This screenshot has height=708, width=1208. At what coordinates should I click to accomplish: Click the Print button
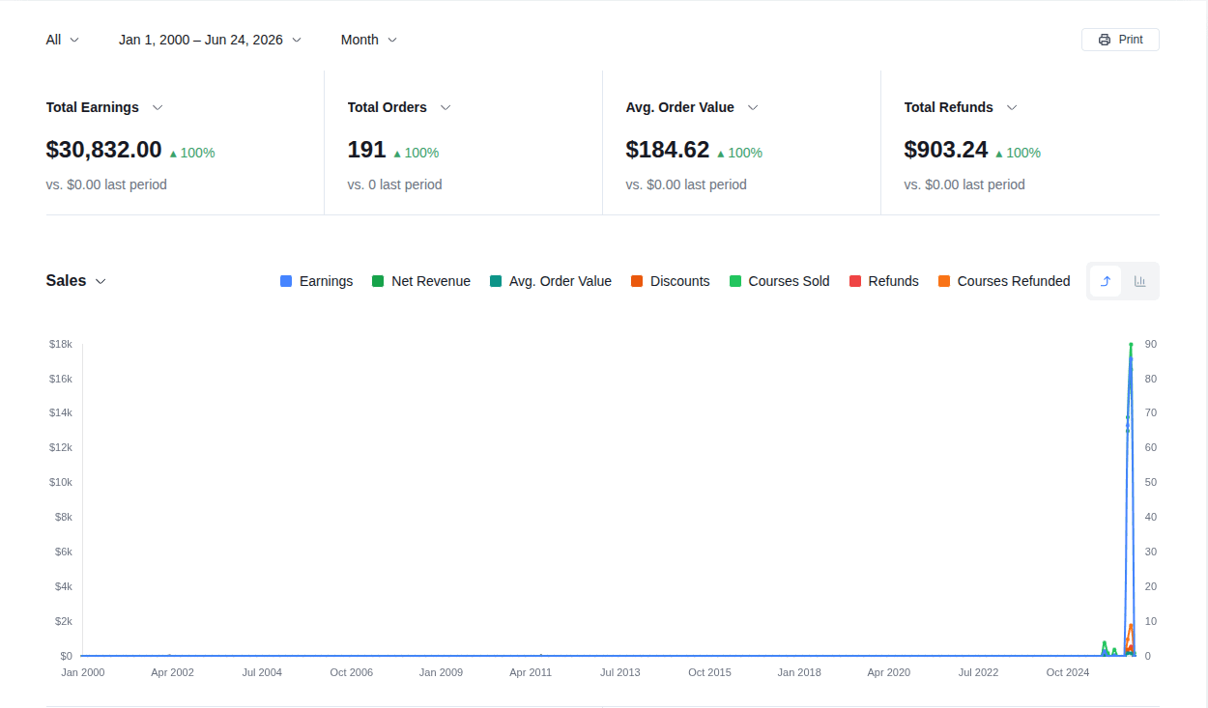(x=1120, y=40)
